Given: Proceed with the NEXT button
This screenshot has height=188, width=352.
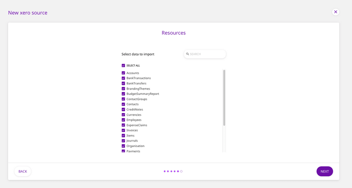Looking at the screenshot, I should 324,171.
